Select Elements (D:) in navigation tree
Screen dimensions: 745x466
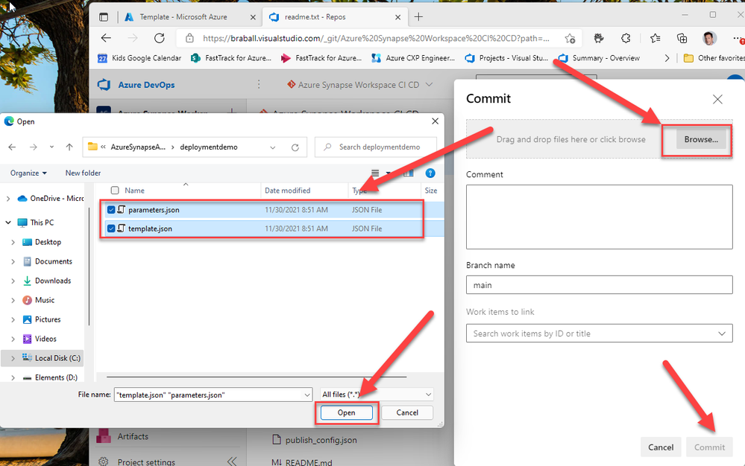coord(56,377)
